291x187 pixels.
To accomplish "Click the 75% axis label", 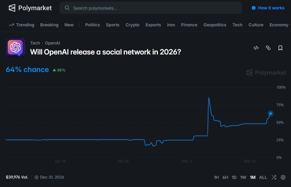I will point(280,105).
